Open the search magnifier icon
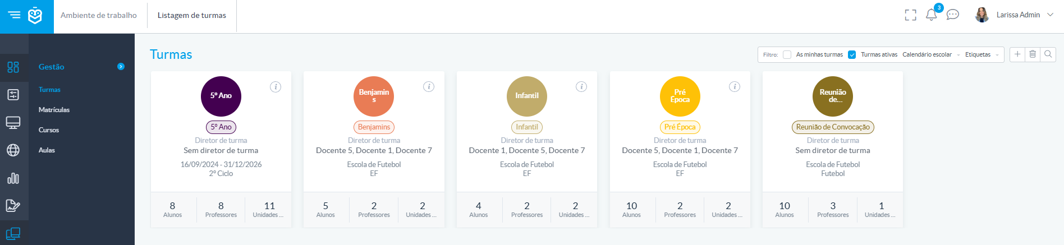Image resolution: width=1064 pixels, height=245 pixels. tap(1048, 54)
